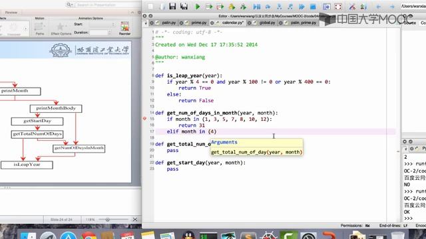Open Effect Options in PowerPoint ribbon
The image size is (426, 239).
point(61,29)
